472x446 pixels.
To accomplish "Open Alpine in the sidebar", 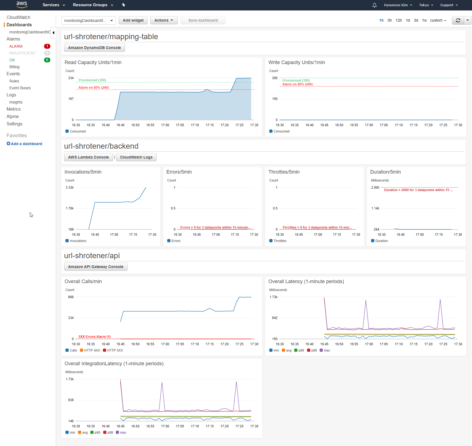I will [13, 116].
